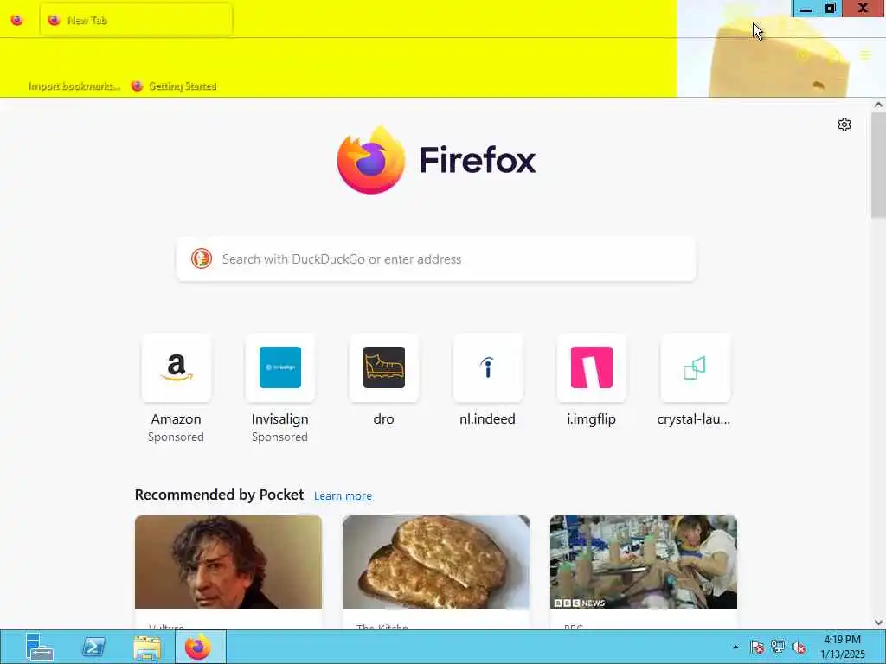Image resolution: width=886 pixels, height=664 pixels.
Task: Open File Explorer from the taskbar
Action: (147, 647)
